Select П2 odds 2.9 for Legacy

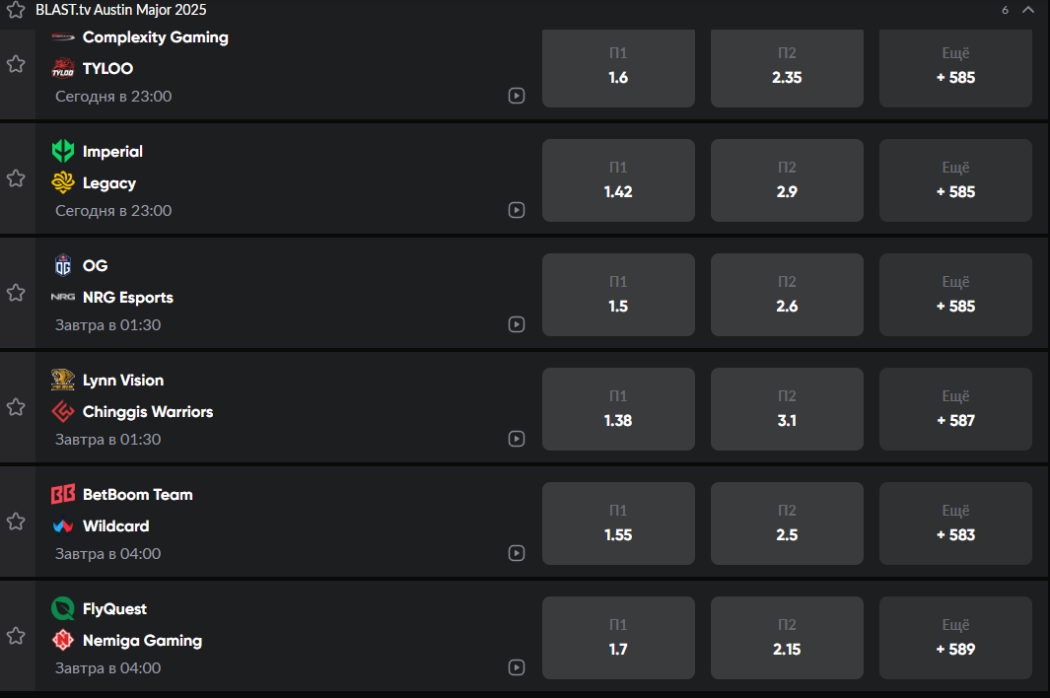[x=787, y=180]
